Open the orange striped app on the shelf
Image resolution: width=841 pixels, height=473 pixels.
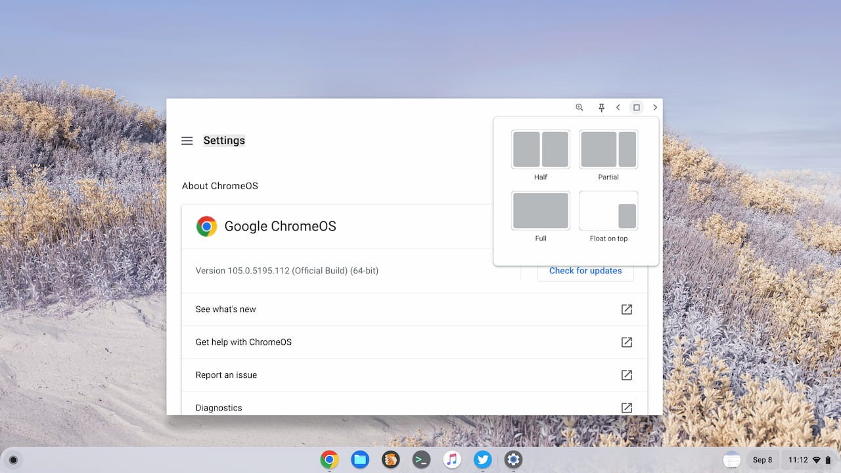click(391, 459)
